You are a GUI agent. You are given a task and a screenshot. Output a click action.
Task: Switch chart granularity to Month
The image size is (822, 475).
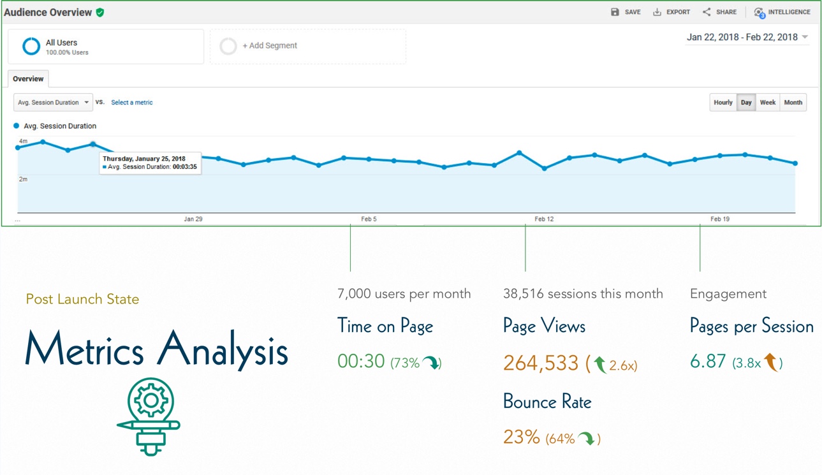click(793, 103)
